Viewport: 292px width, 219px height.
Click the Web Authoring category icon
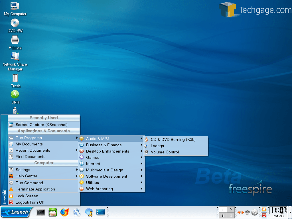(x=82, y=189)
